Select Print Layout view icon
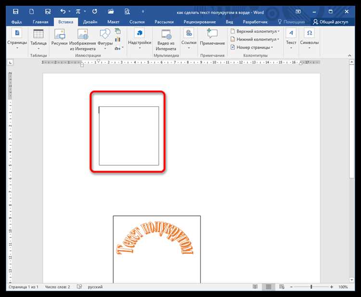Viewport: 361px width, 297px height. 269,286
